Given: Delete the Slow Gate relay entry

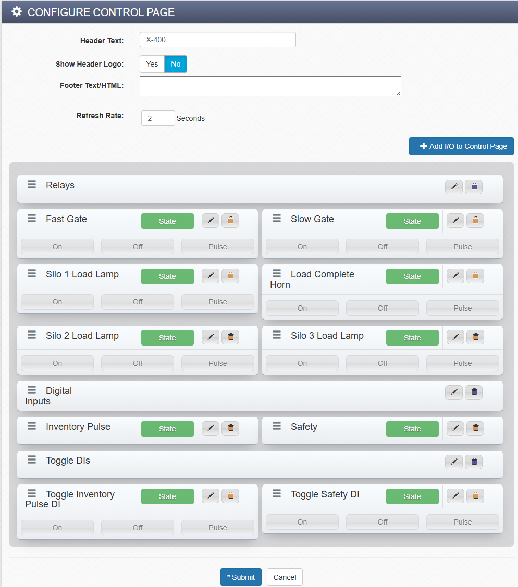Looking at the screenshot, I should 475,221.
